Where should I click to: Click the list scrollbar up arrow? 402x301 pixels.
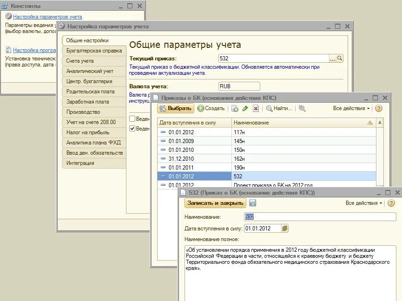click(x=380, y=123)
